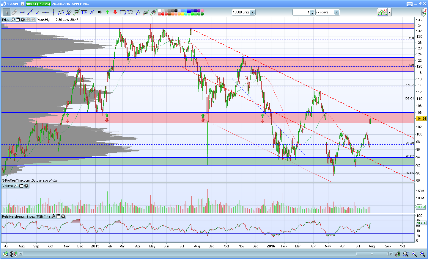Viewport: 428px width, 259px height.
Task: Click the AAPL ticker symbol
Action: click(x=15, y=4)
